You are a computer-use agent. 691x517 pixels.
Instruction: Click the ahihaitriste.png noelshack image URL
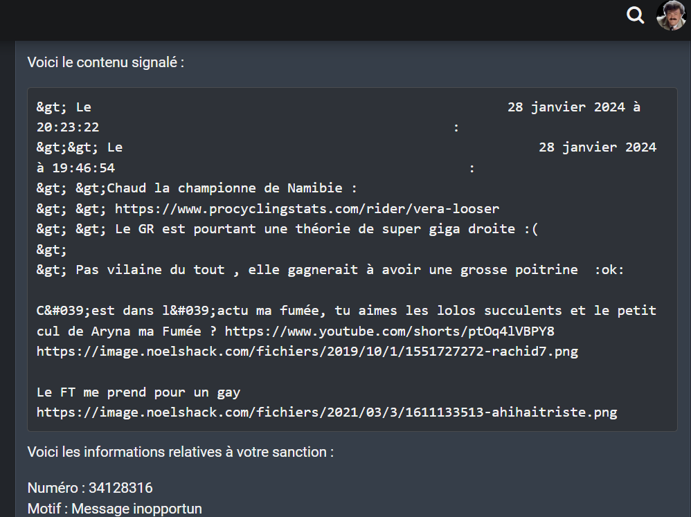pos(326,412)
